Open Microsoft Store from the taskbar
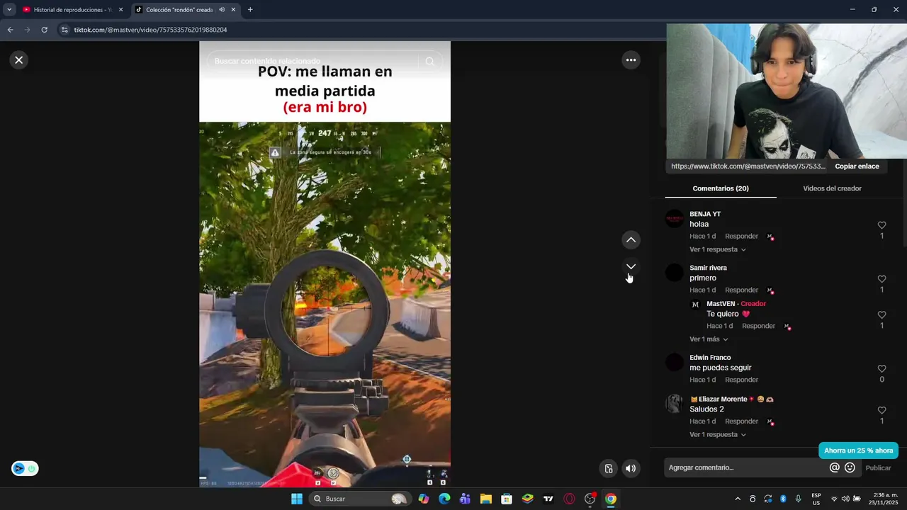907x510 pixels. pyautogui.click(x=507, y=499)
